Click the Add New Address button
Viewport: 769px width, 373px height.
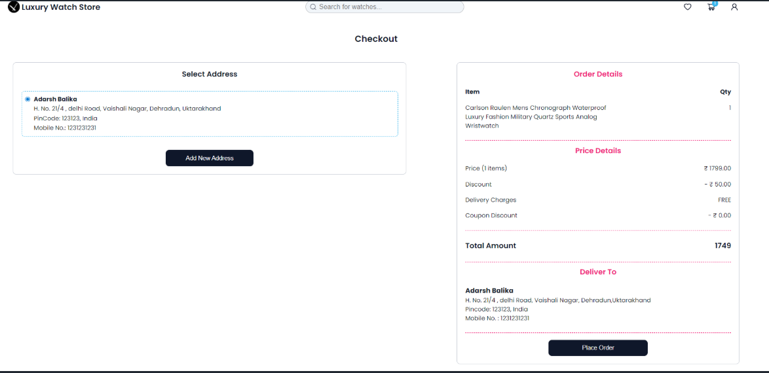click(x=209, y=158)
